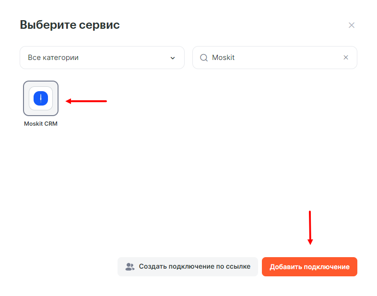The width and height of the screenshot is (377, 296).
Task: Click people icon on link connection button
Action: (x=130, y=267)
